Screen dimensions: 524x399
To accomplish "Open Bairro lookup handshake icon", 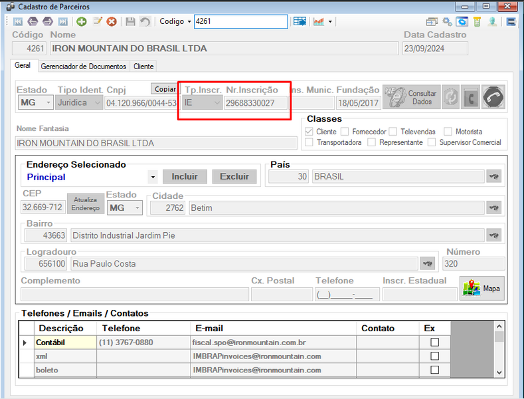I will [x=494, y=235].
